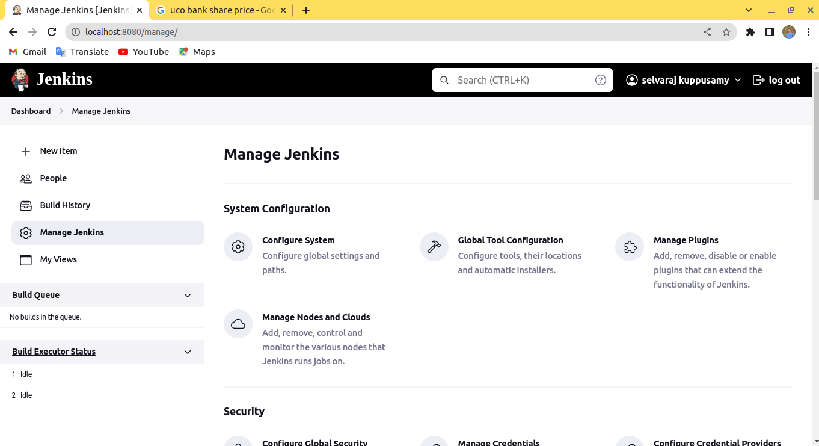Collapse the Build Queue section
Viewport: 819px width, 446px height.
tap(187, 295)
